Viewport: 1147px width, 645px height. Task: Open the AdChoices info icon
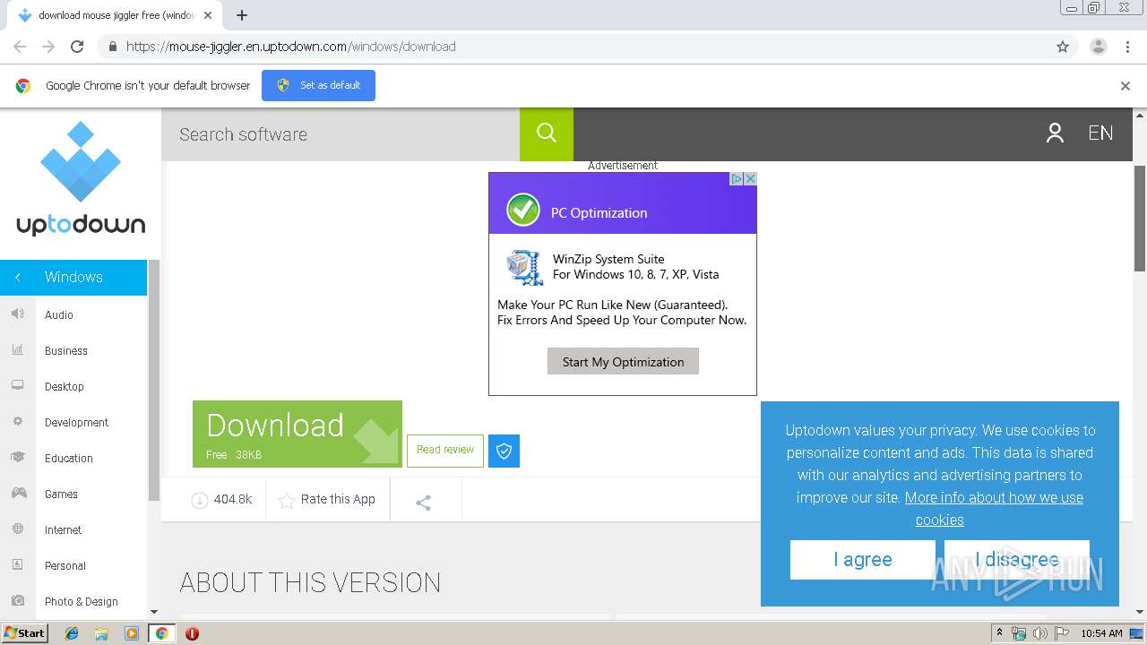(x=737, y=178)
